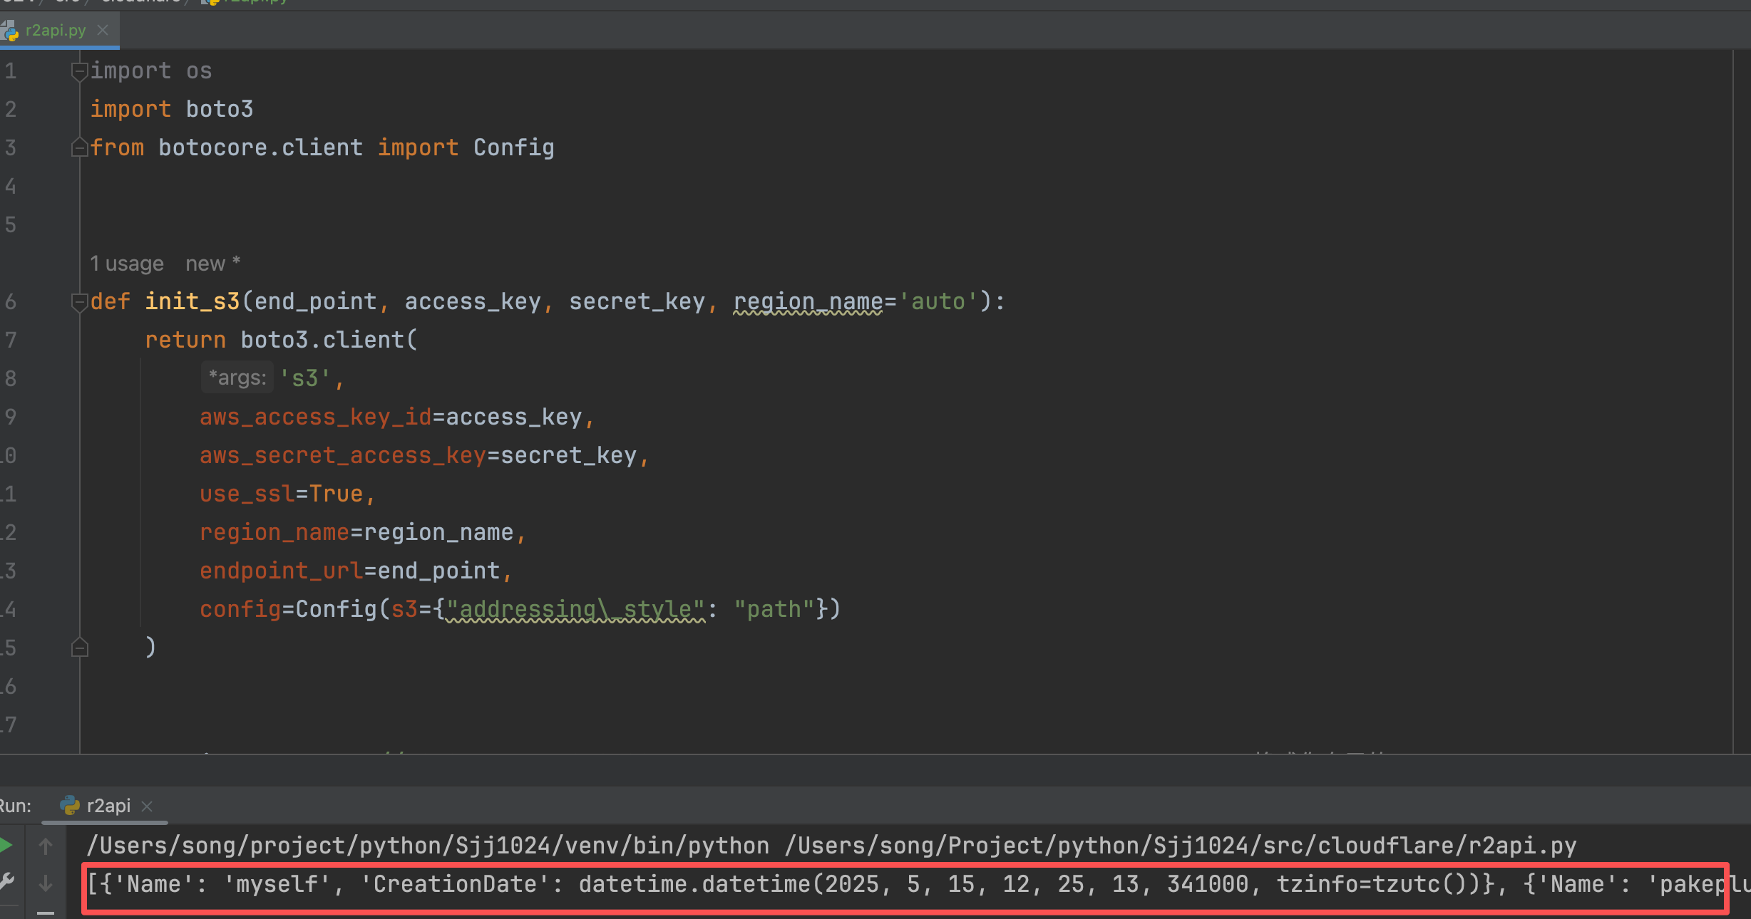Click the '*args:' parameter hint

click(237, 378)
